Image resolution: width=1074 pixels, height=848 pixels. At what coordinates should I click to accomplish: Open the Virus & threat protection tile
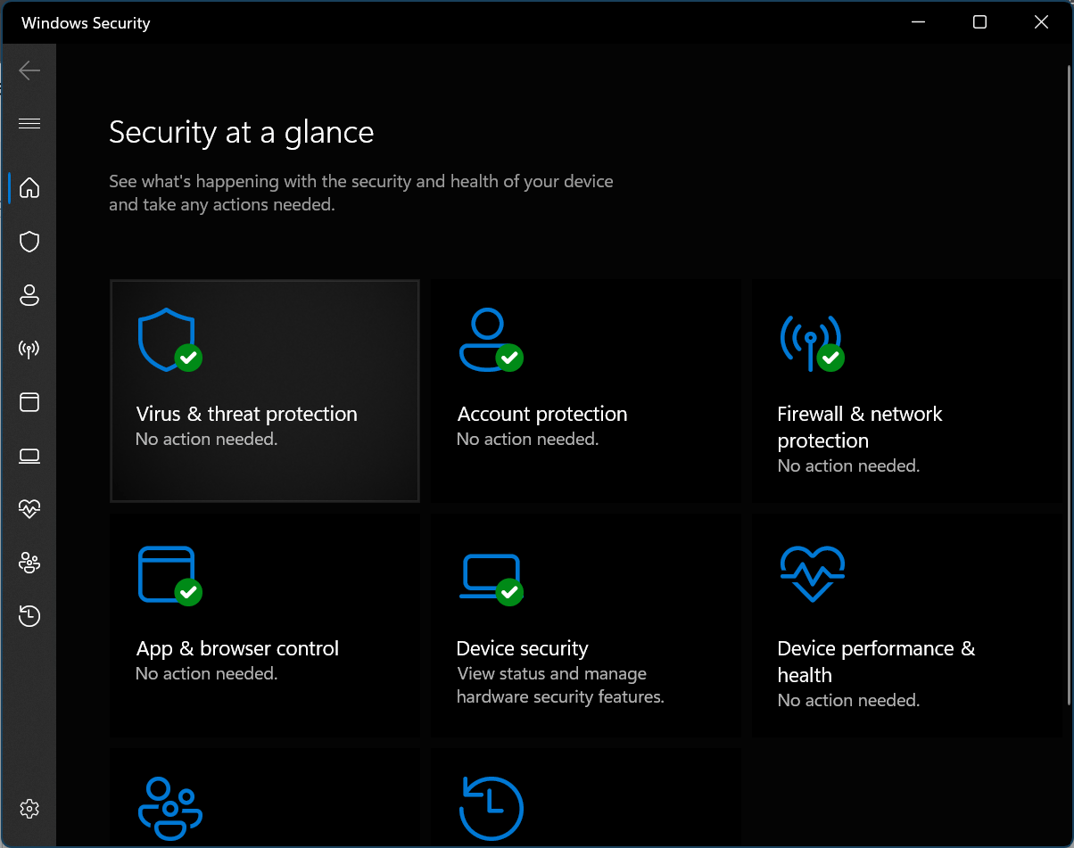click(264, 391)
